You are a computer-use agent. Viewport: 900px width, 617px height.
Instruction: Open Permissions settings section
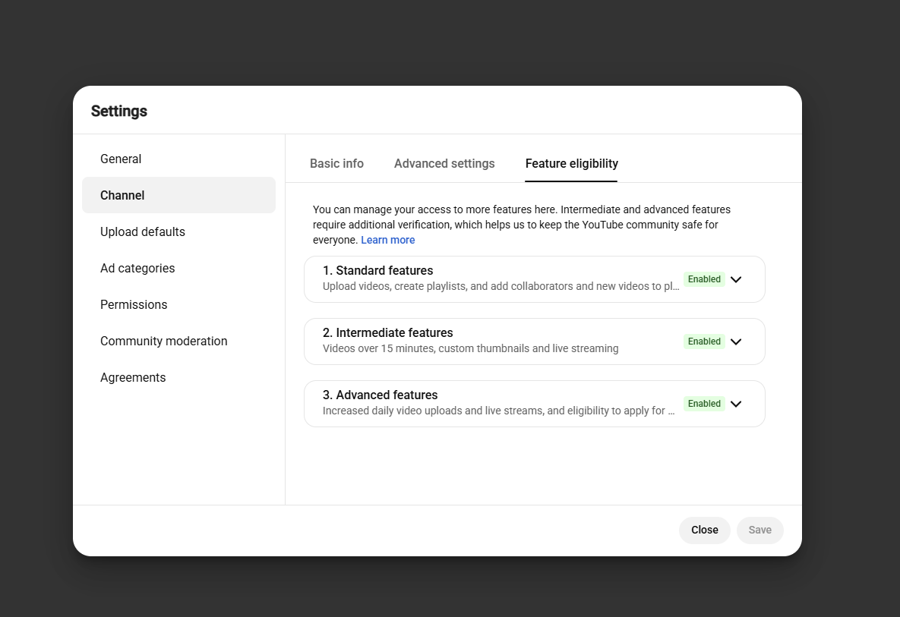(178, 304)
